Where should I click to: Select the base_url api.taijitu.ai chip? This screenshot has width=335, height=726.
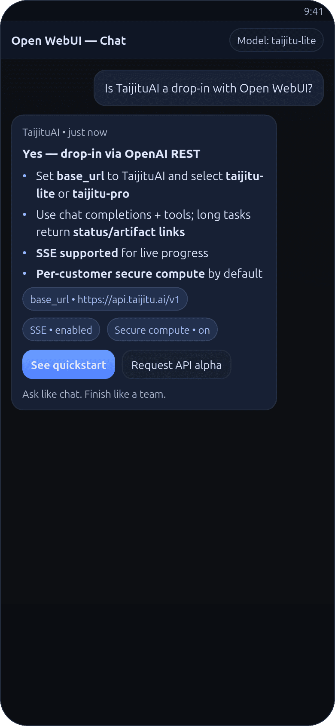coord(105,299)
